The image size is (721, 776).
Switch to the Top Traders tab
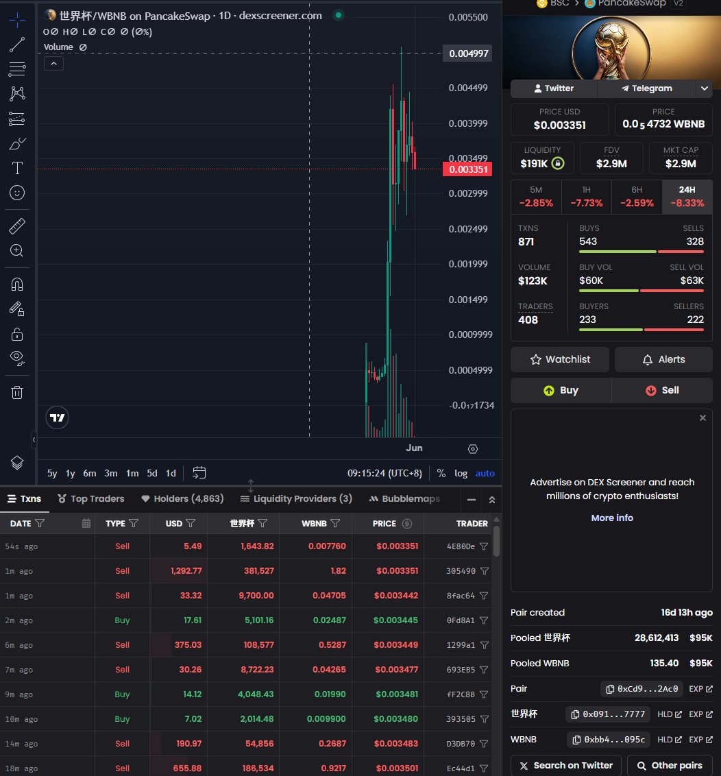[90, 499]
